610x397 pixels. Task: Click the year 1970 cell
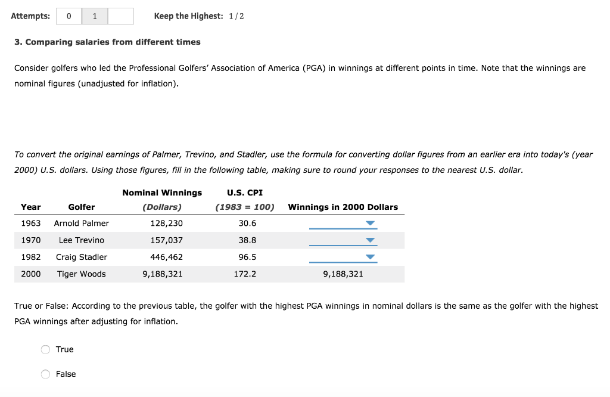pyautogui.click(x=31, y=240)
